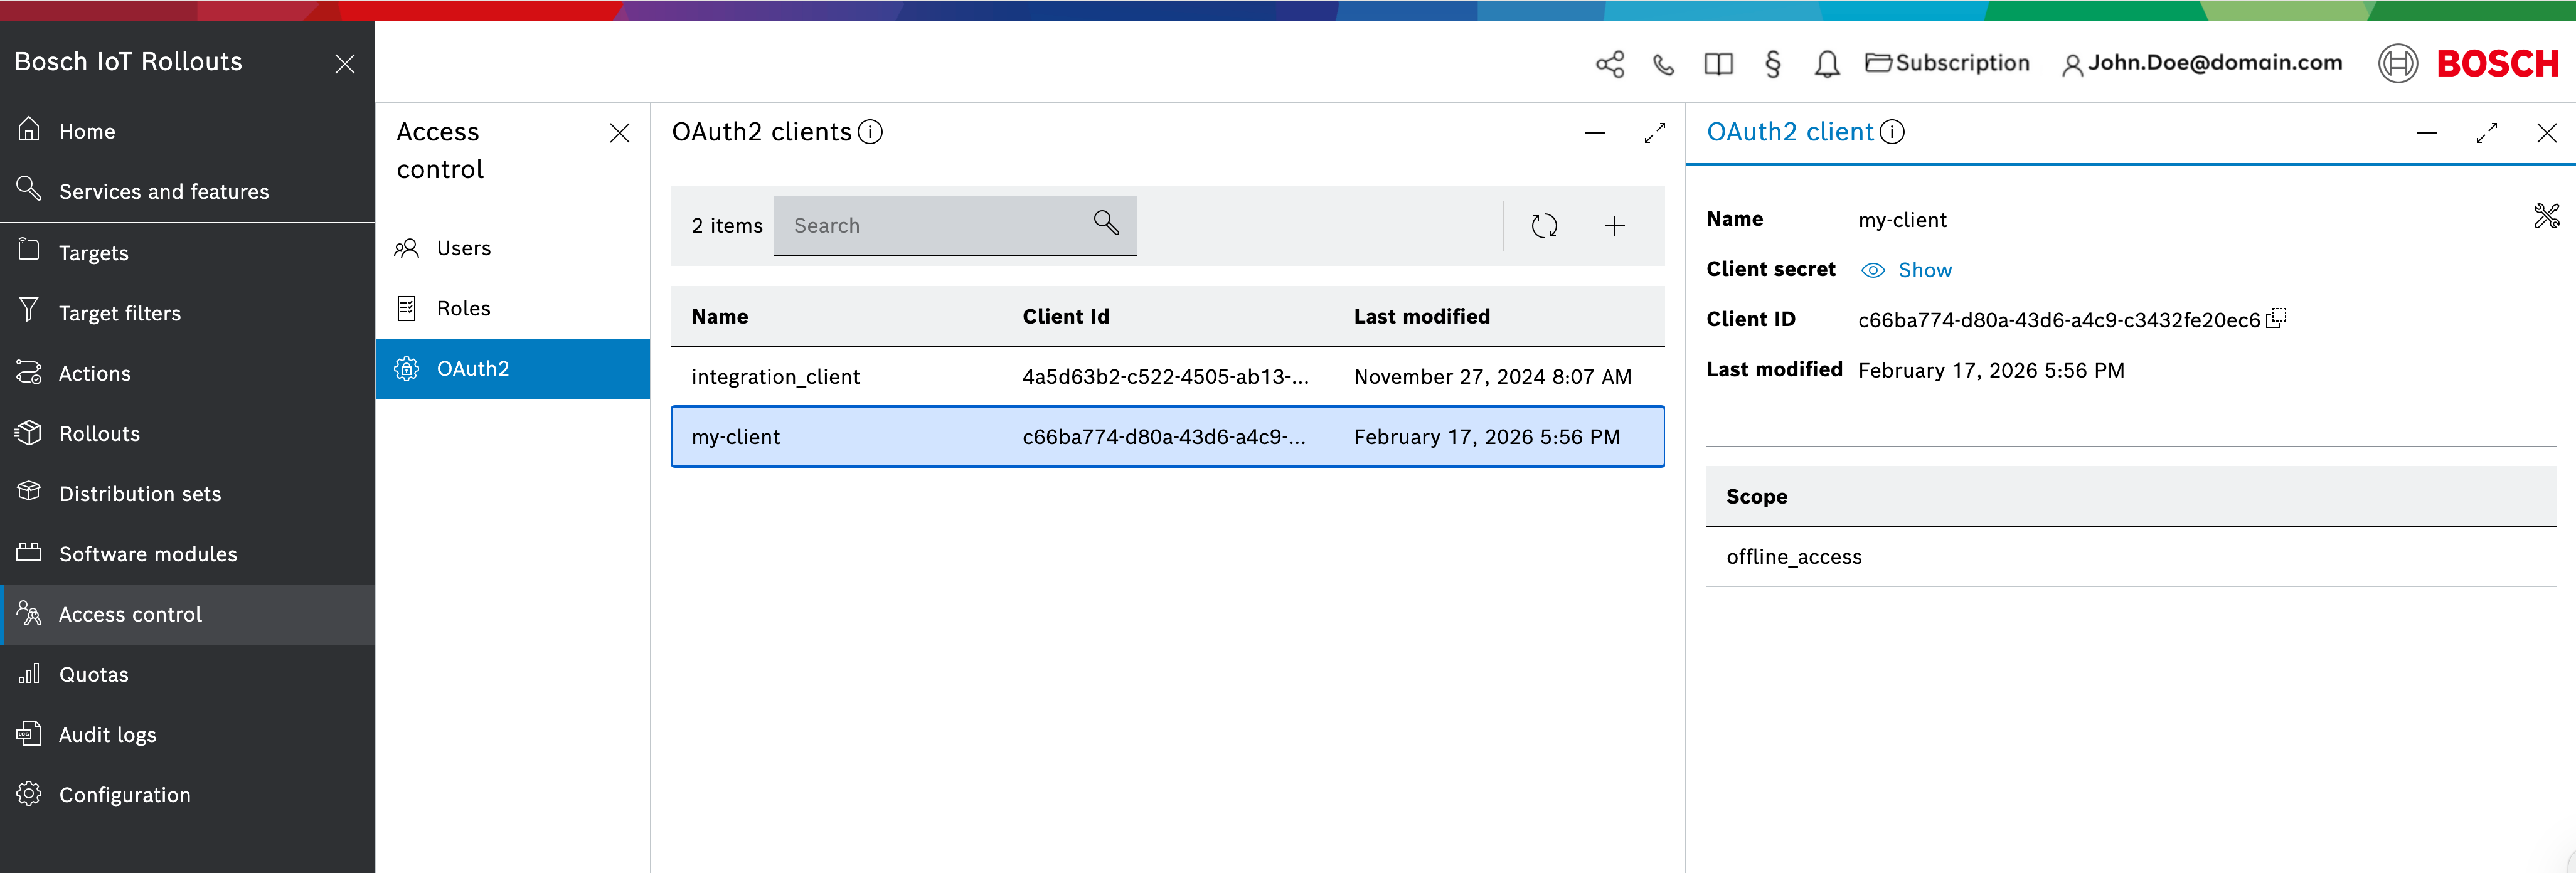Screen dimensions: 2576x873
Task: Click the edit tools icon for my-client
Action: pos(2546,216)
